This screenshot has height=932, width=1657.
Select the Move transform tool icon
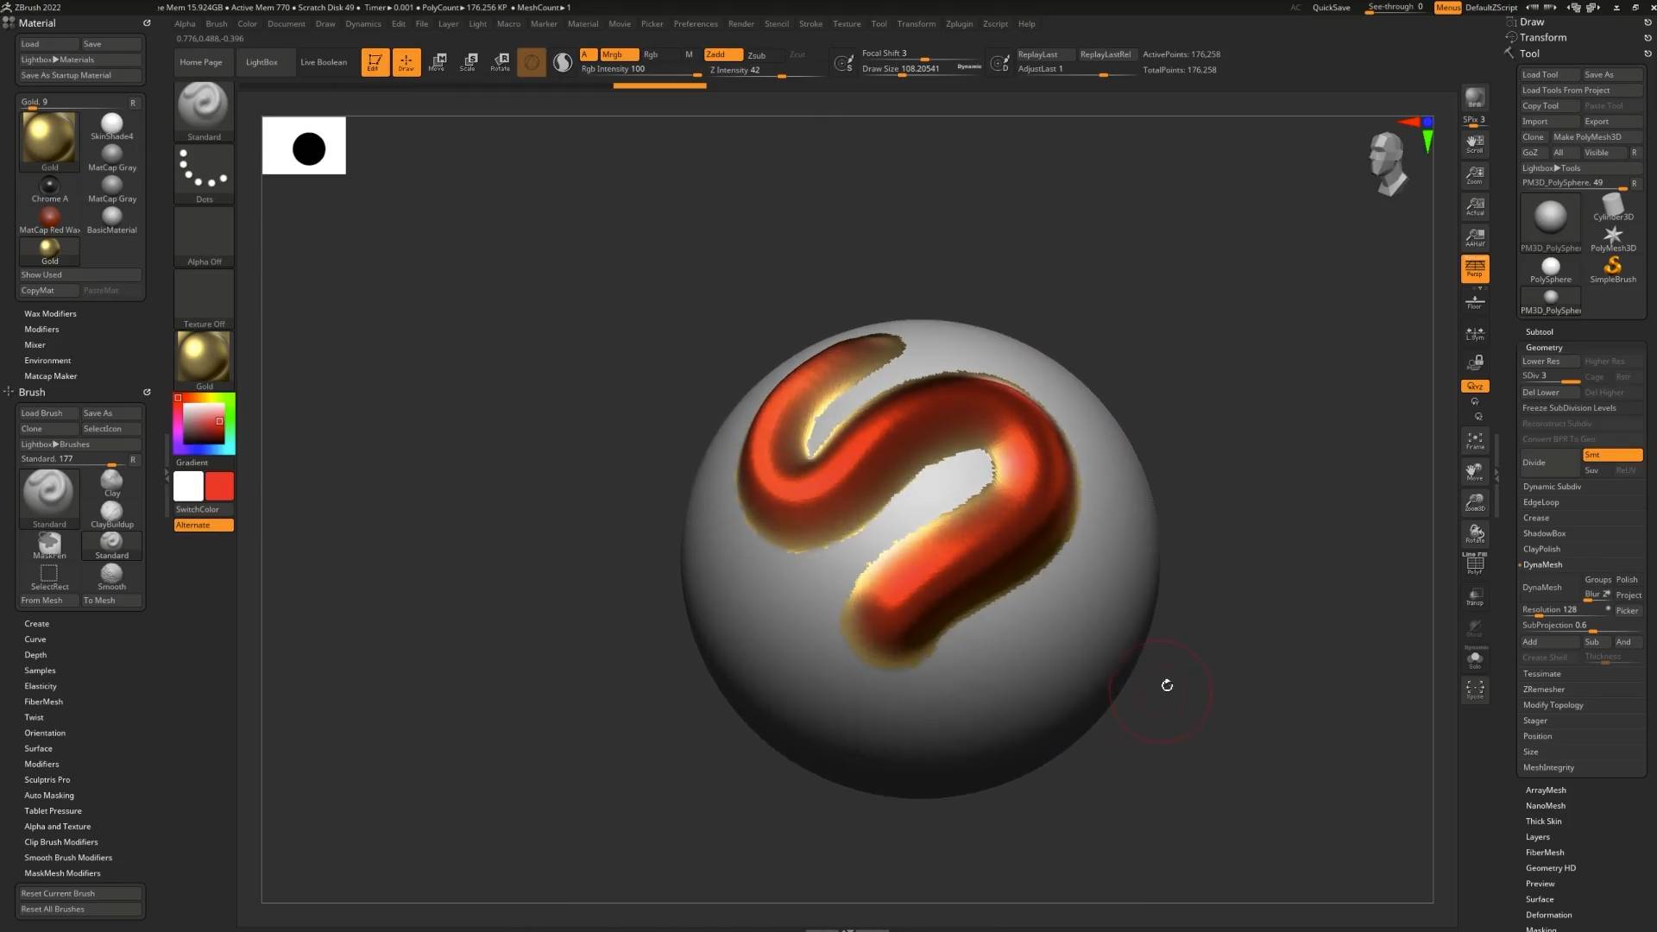438,61
